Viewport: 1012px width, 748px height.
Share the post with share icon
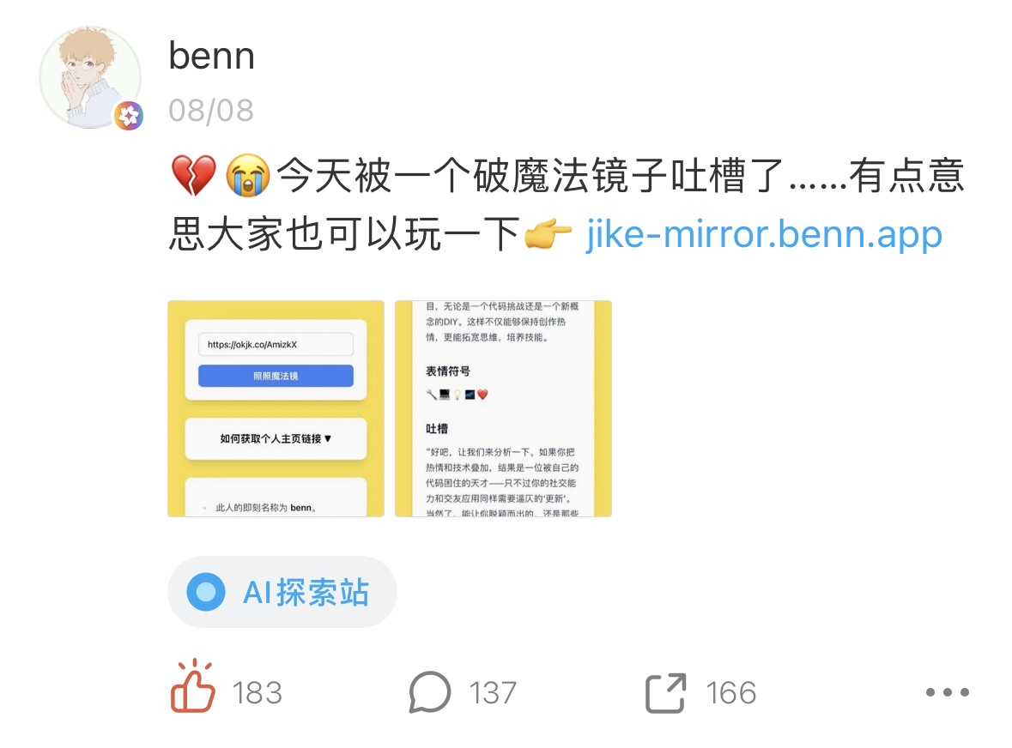665,692
